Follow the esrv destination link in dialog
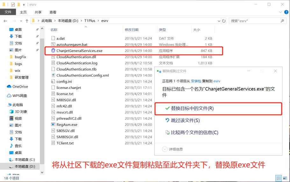Viewport: 290px width, 182px height. coord(217,81)
